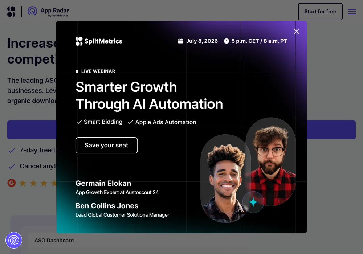Click the App Radar logo in header

[48, 12]
